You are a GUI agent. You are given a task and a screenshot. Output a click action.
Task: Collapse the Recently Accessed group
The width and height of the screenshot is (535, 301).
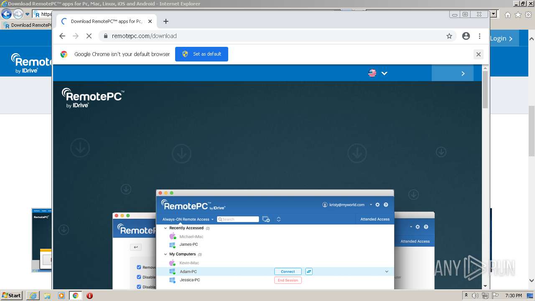[x=166, y=228]
